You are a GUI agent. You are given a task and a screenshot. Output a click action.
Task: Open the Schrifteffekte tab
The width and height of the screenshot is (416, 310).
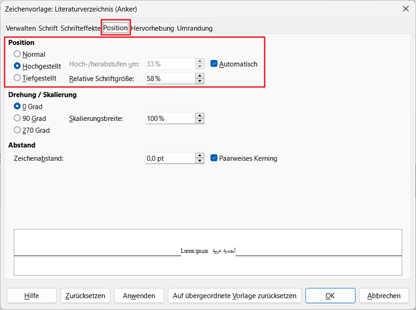pos(81,28)
